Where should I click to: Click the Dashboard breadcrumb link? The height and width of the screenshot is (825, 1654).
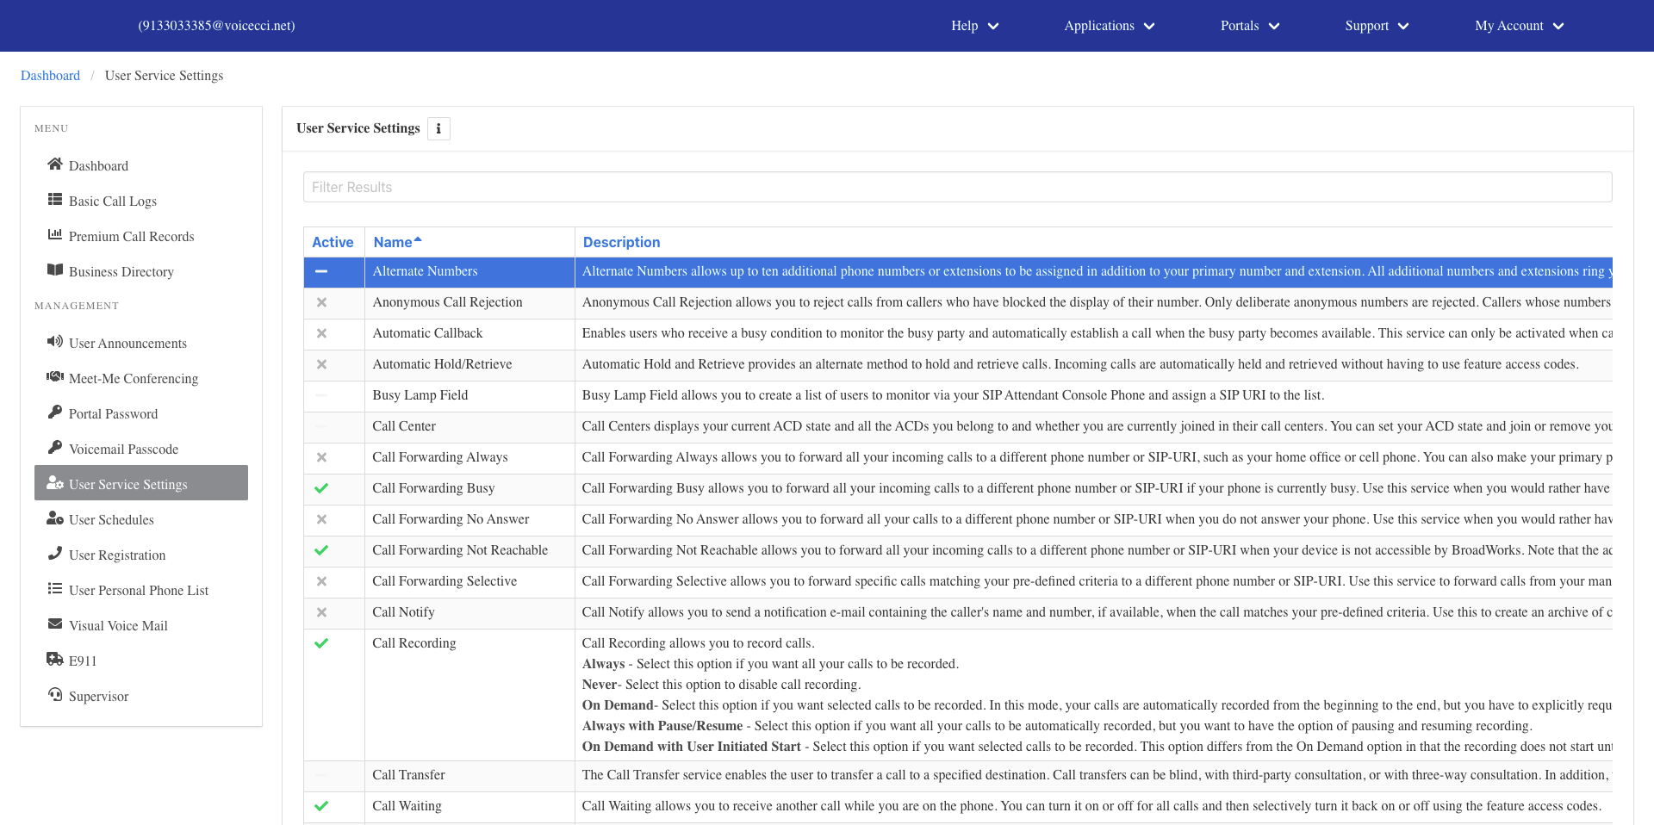tap(50, 76)
